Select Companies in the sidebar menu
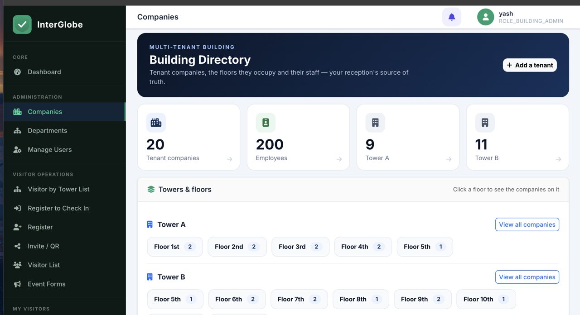The width and height of the screenshot is (580, 315). [x=64, y=112]
